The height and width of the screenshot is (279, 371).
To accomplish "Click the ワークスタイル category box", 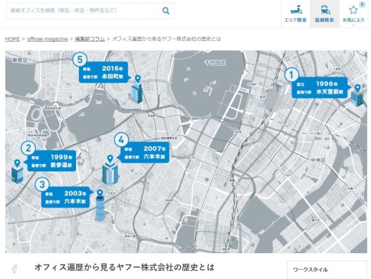I will [x=327, y=270].
